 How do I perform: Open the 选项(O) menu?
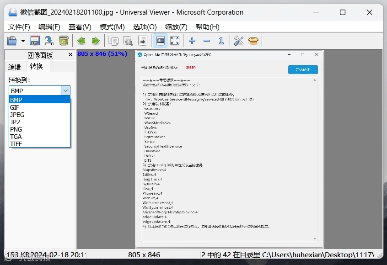click(x=145, y=27)
